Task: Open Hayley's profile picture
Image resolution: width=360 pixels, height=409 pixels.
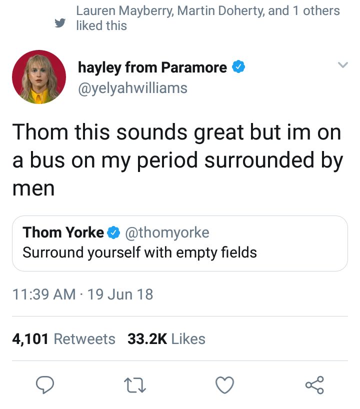Action: [x=39, y=77]
